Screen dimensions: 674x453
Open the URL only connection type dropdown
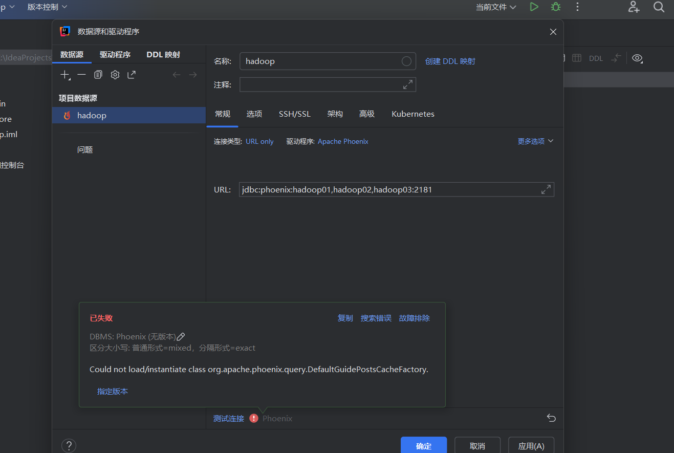(259, 142)
